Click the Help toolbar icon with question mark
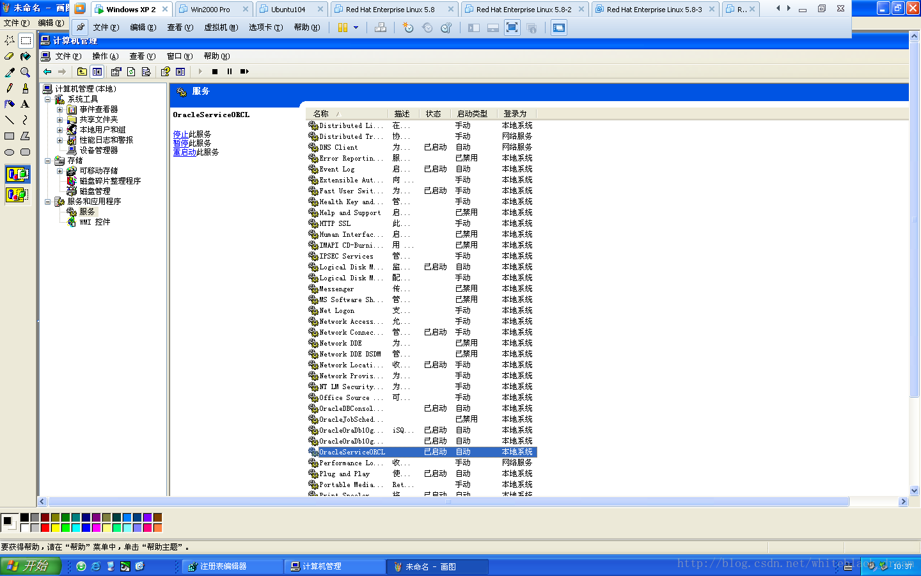This screenshot has width=921, height=576. 166,72
